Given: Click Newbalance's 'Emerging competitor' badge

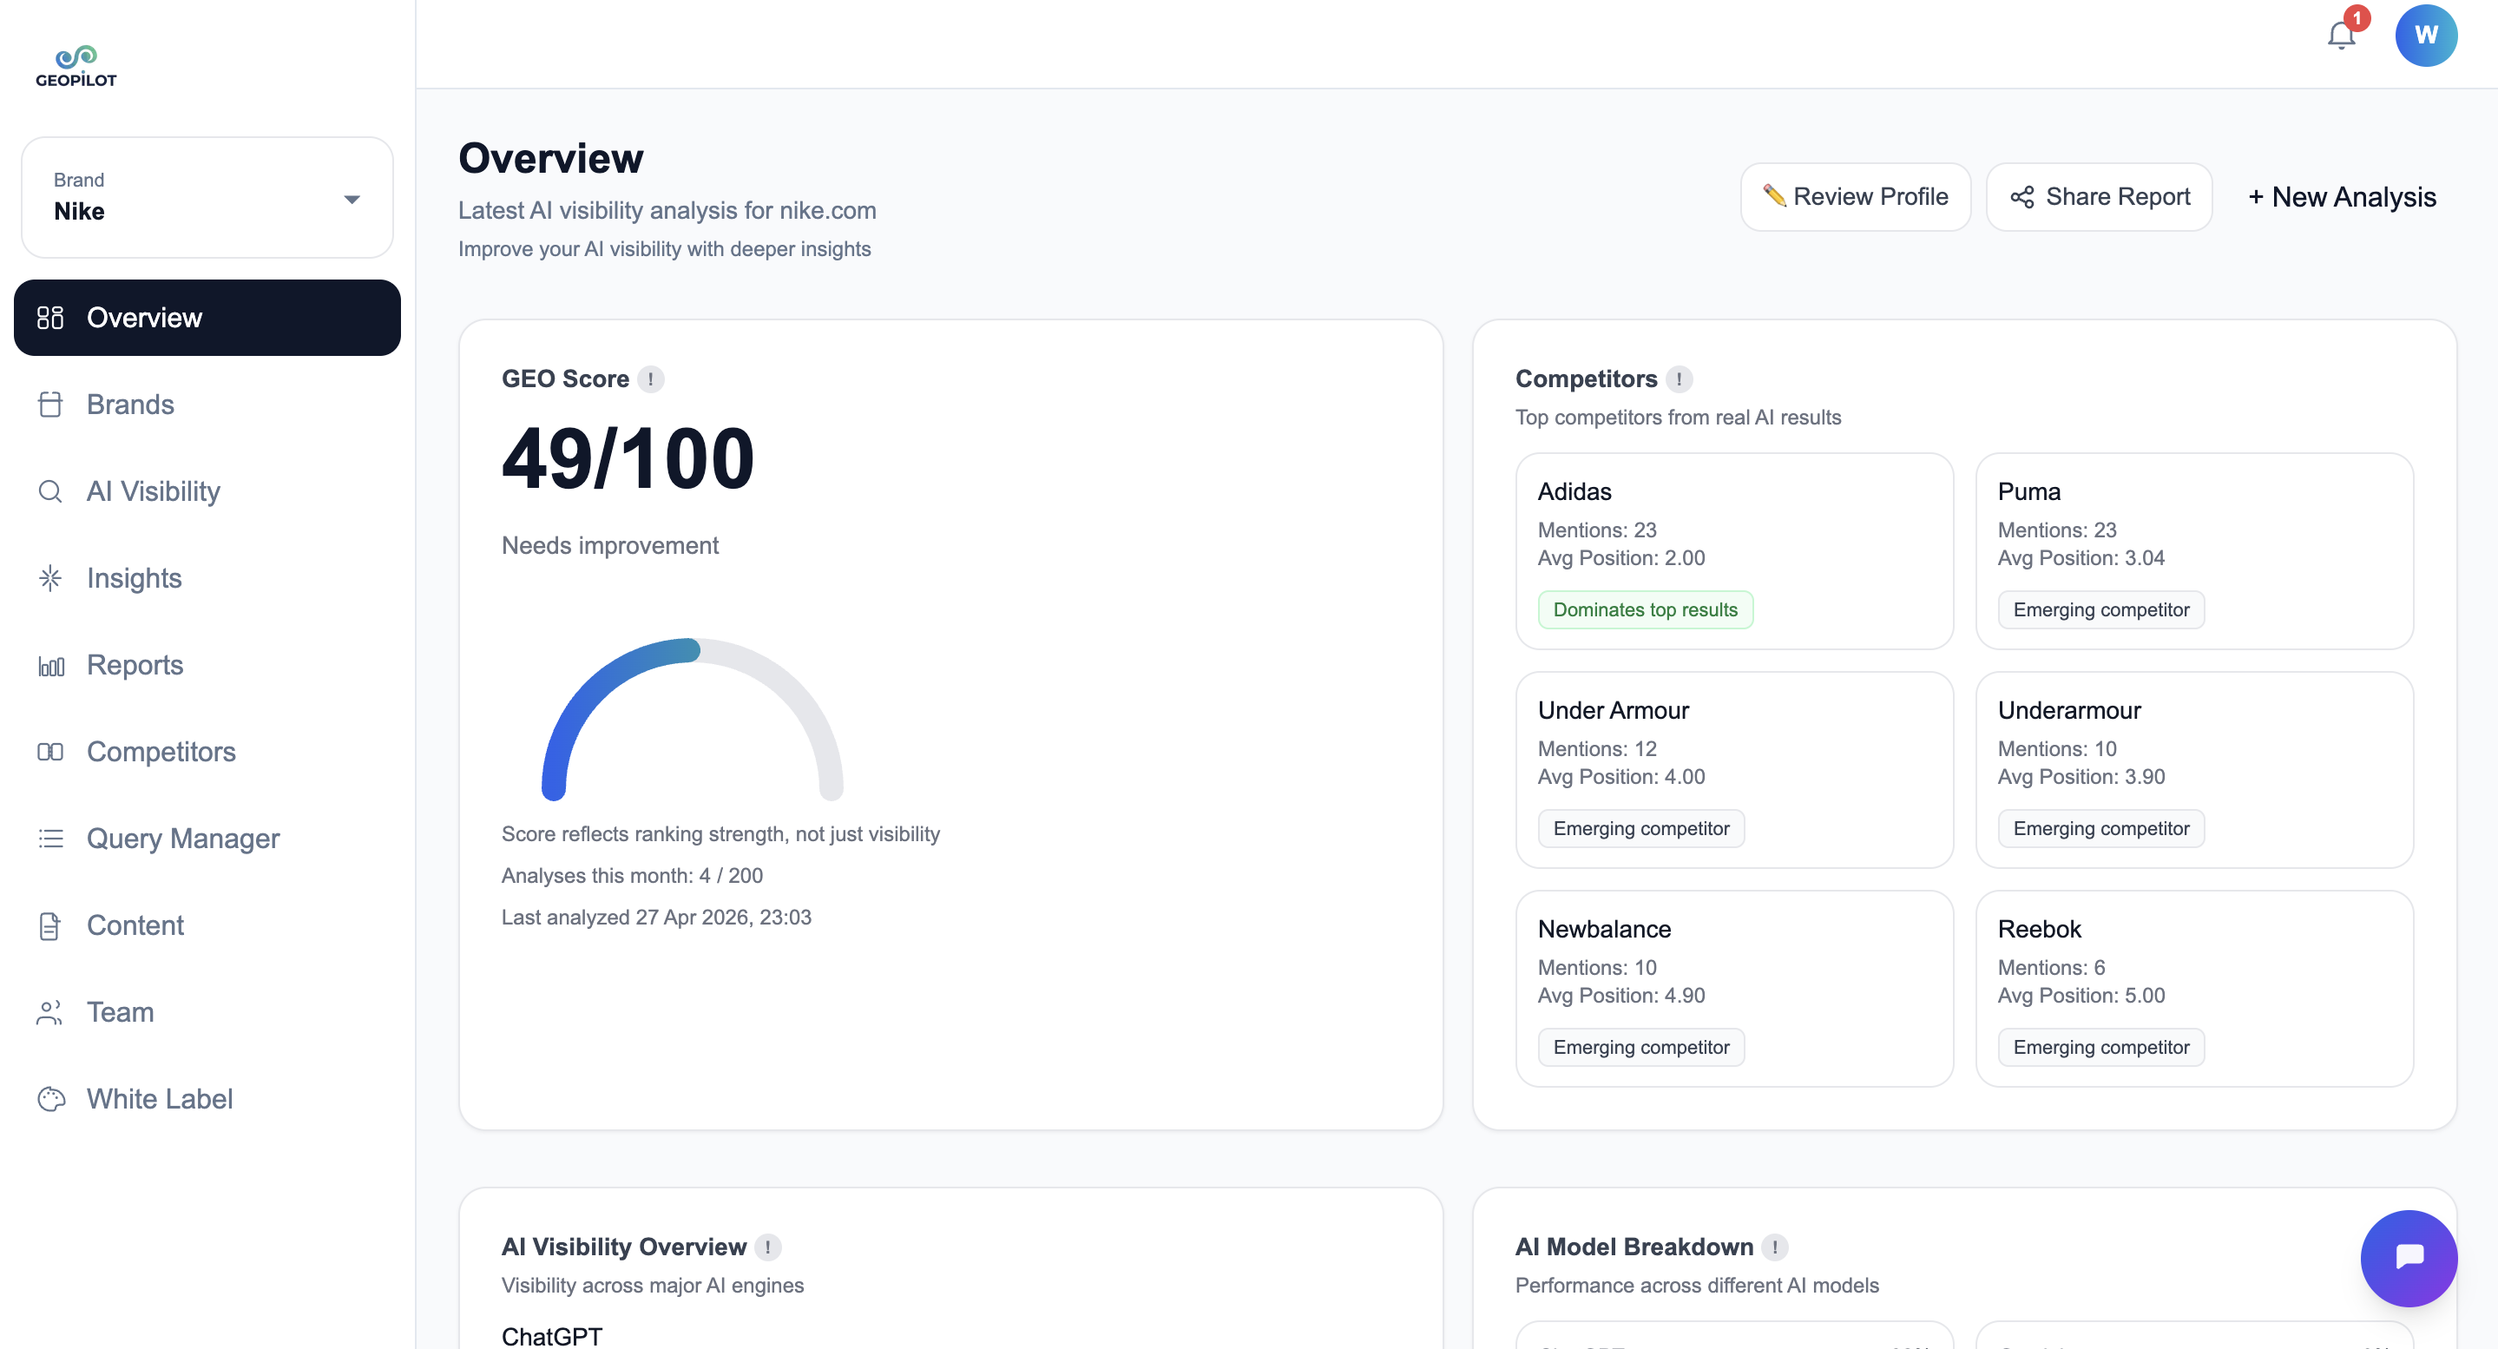Looking at the screenshot, I should click(x=1640, y=1048).
